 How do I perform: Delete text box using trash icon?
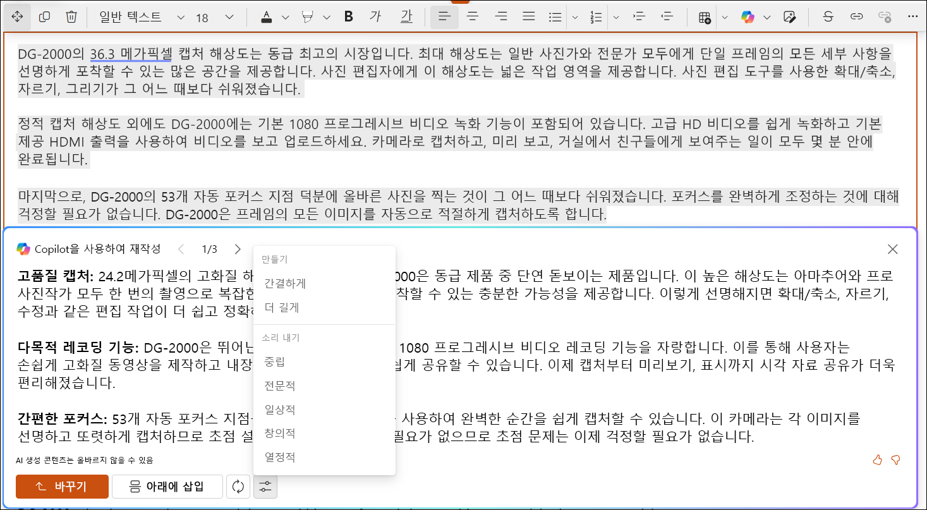71,17
